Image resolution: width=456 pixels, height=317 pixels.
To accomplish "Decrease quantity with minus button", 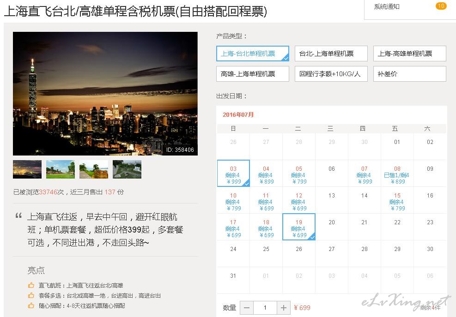I will click(x=247, y=308).
